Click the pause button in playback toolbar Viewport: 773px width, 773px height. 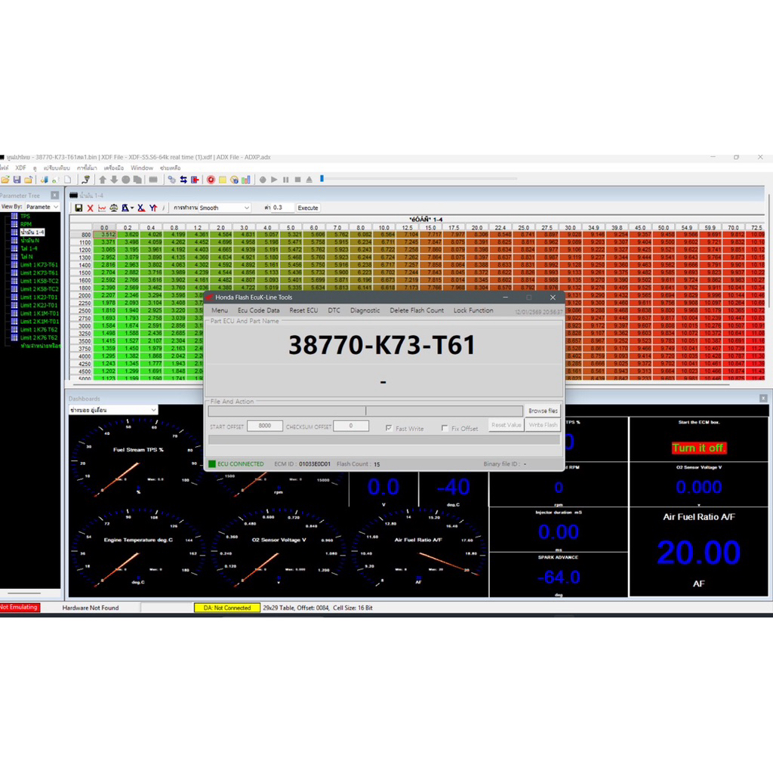coord(286,180)
